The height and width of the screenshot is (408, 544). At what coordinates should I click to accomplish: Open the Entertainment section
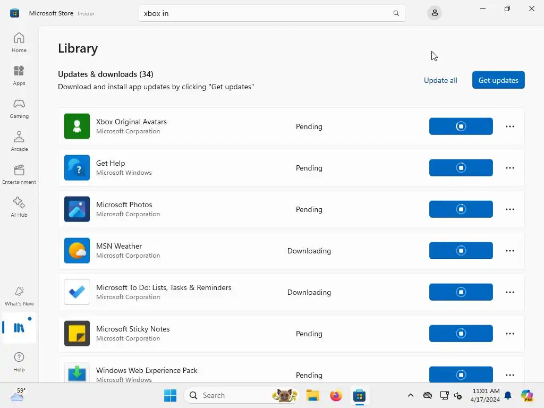pos(19,174)
